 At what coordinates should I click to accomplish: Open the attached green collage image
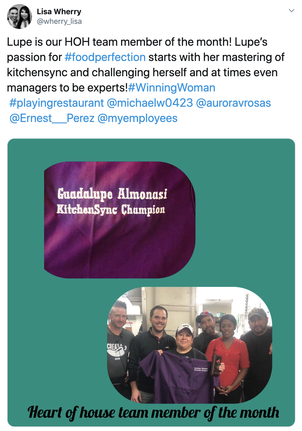(x=151, y=283)
